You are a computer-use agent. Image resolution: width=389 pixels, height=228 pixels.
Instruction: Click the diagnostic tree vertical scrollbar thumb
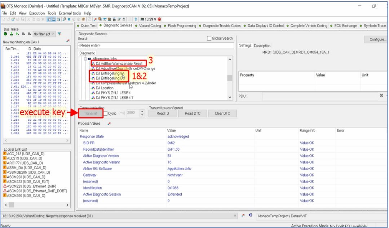click(x=229, y=78)
